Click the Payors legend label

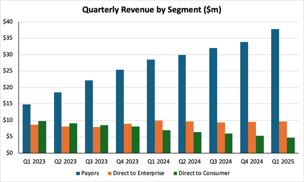tap(90, 173)
